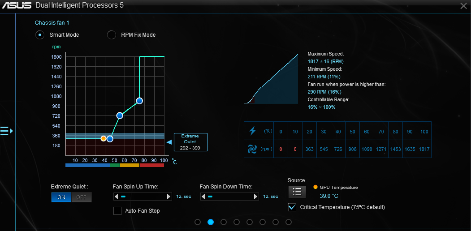Click the Extreme Quiet range arrow marker
The image size is (471, 231).
tap(169, 142)
